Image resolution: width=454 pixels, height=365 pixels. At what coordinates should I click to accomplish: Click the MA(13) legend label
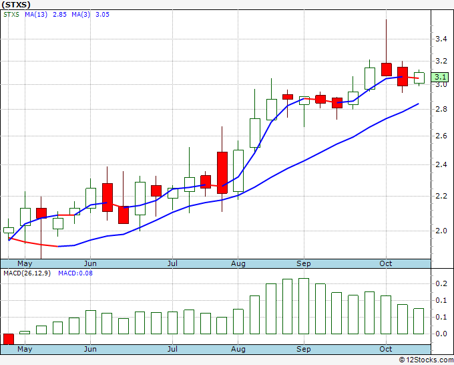(36, 15)
